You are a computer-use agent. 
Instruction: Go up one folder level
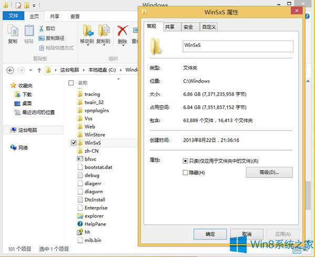pos(39,71)
